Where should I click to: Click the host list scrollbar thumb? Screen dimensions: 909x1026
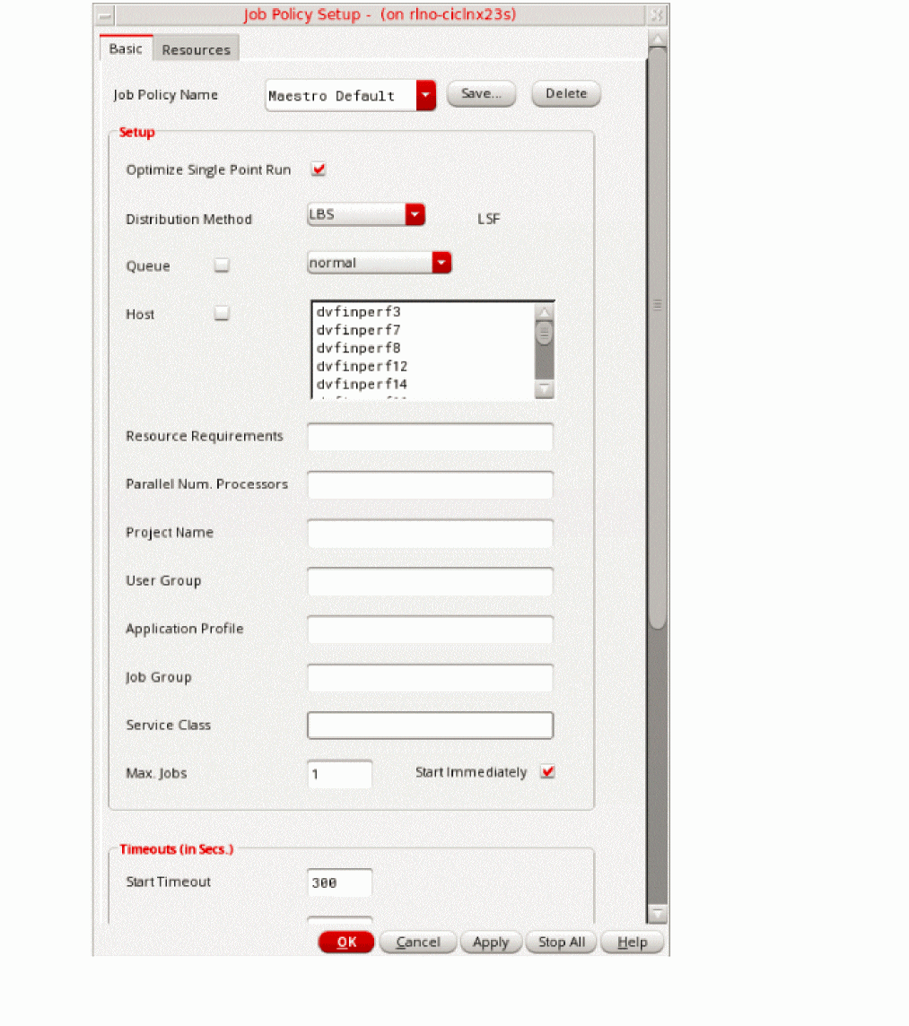(x=544, y=335)
